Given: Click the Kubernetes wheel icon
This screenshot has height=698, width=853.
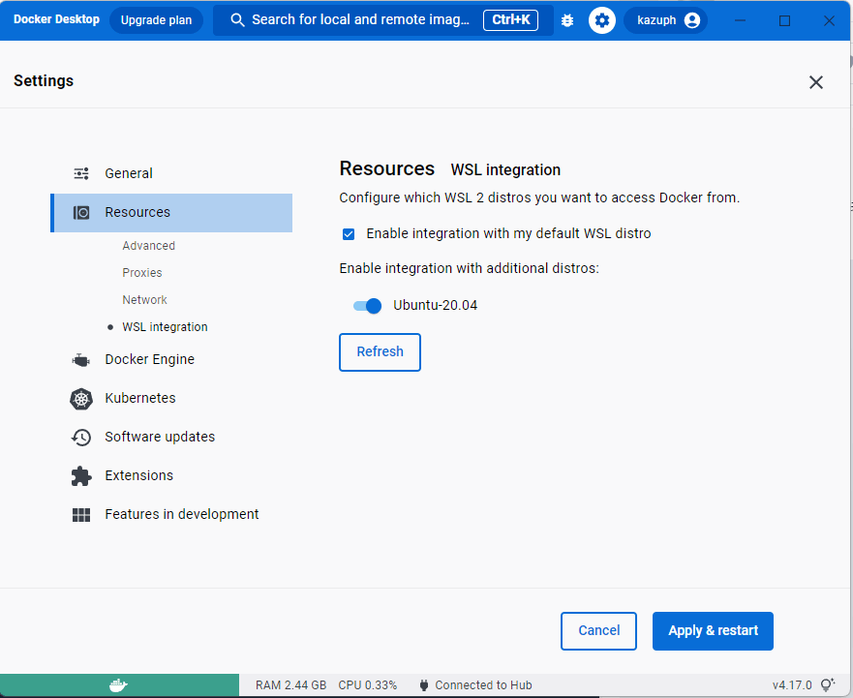Looking at the screenshot, I should (x=81, y=399).
